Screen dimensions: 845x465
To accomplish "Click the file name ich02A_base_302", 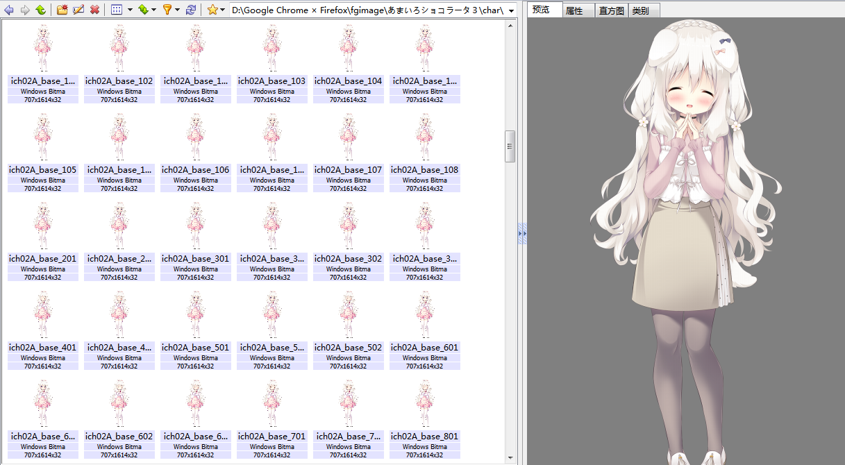I will [349, 259].
